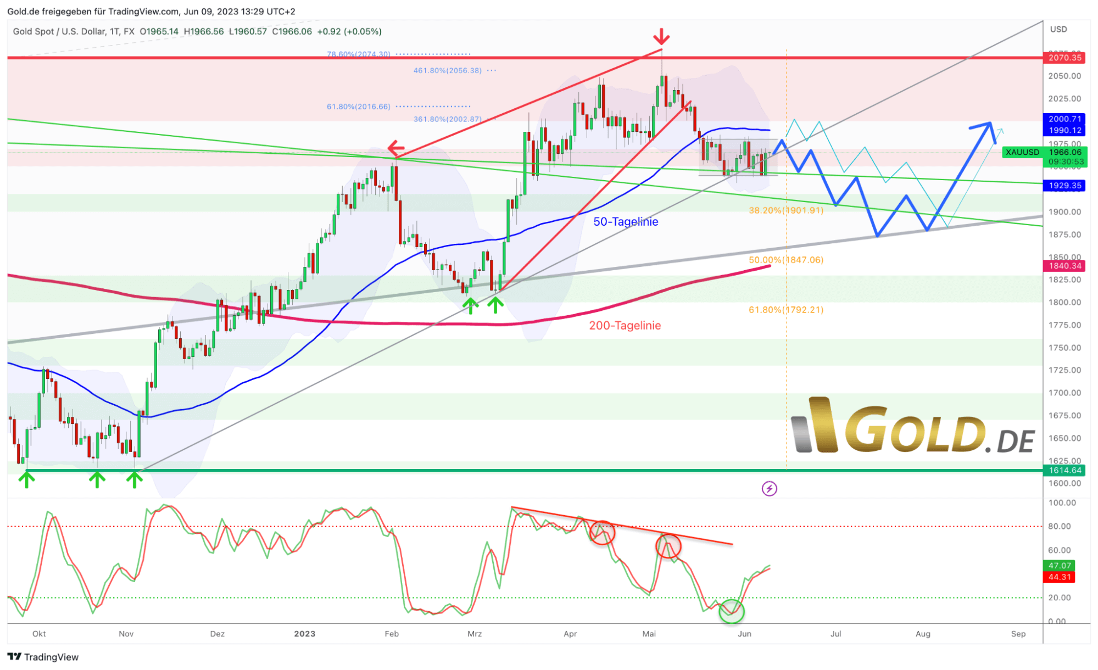The width and height of the screenshot is (1098, 670).
Task: Click the green up arrow near the March low
Action: (x=471, y=305)
